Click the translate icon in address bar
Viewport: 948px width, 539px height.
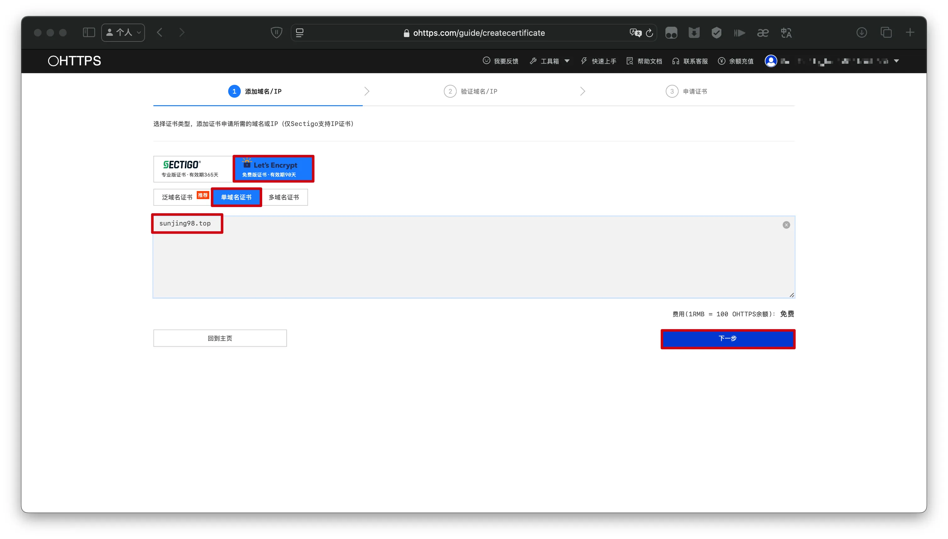[635, 33]
